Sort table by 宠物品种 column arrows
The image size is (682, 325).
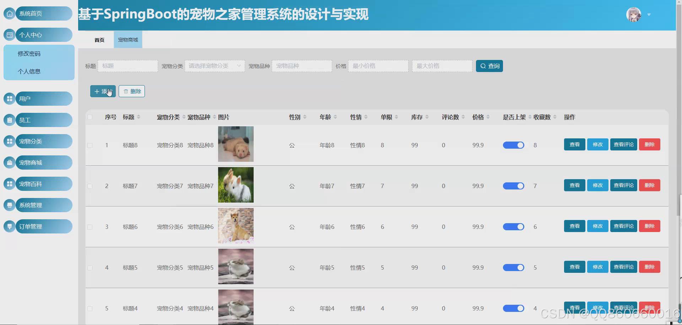[215, 117]
